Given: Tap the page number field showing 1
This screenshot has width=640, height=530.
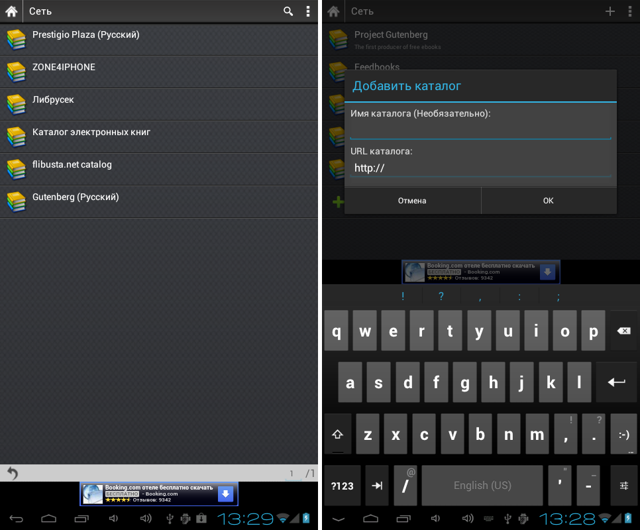Looking at the screenshot, I should click(292, 474).
